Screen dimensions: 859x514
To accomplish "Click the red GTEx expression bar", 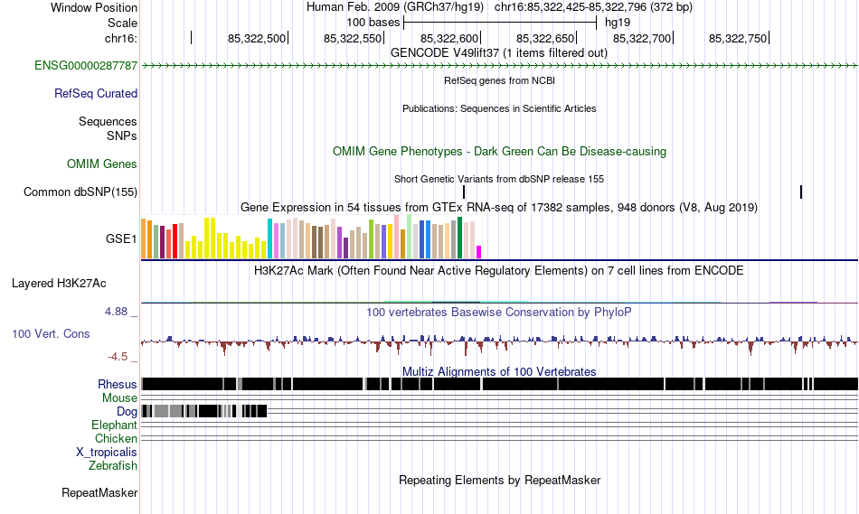I will point(175,241).
